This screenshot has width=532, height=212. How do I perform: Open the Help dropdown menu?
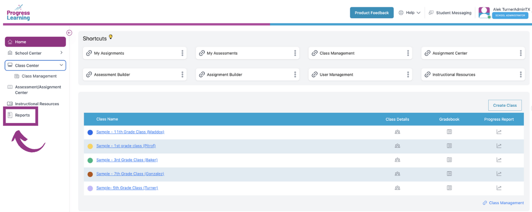click(x=410, y=13)
